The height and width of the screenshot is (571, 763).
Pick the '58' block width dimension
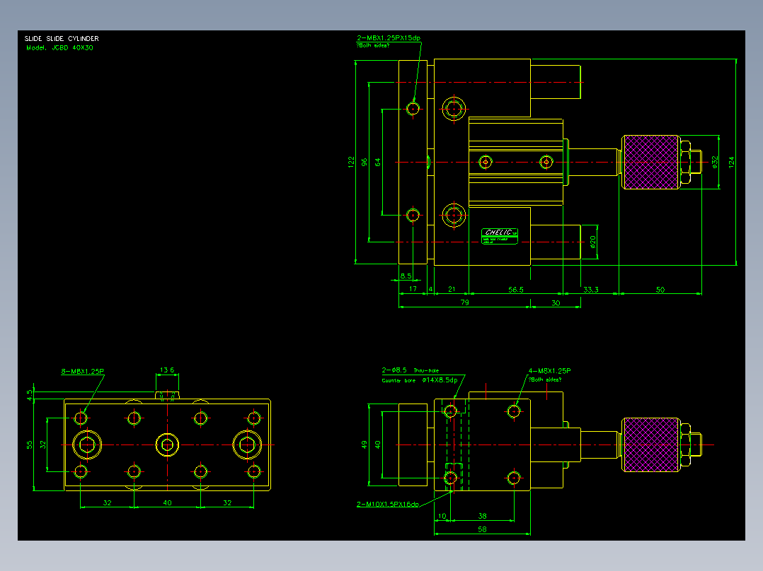coord(482,529)
